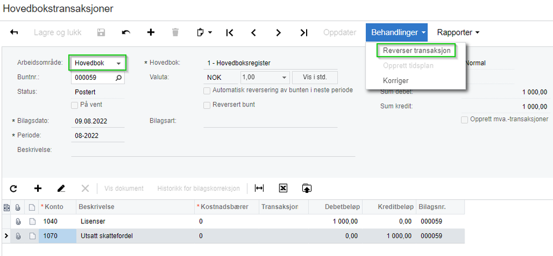Click the Vis i std. button

click(x=315, y=78)
